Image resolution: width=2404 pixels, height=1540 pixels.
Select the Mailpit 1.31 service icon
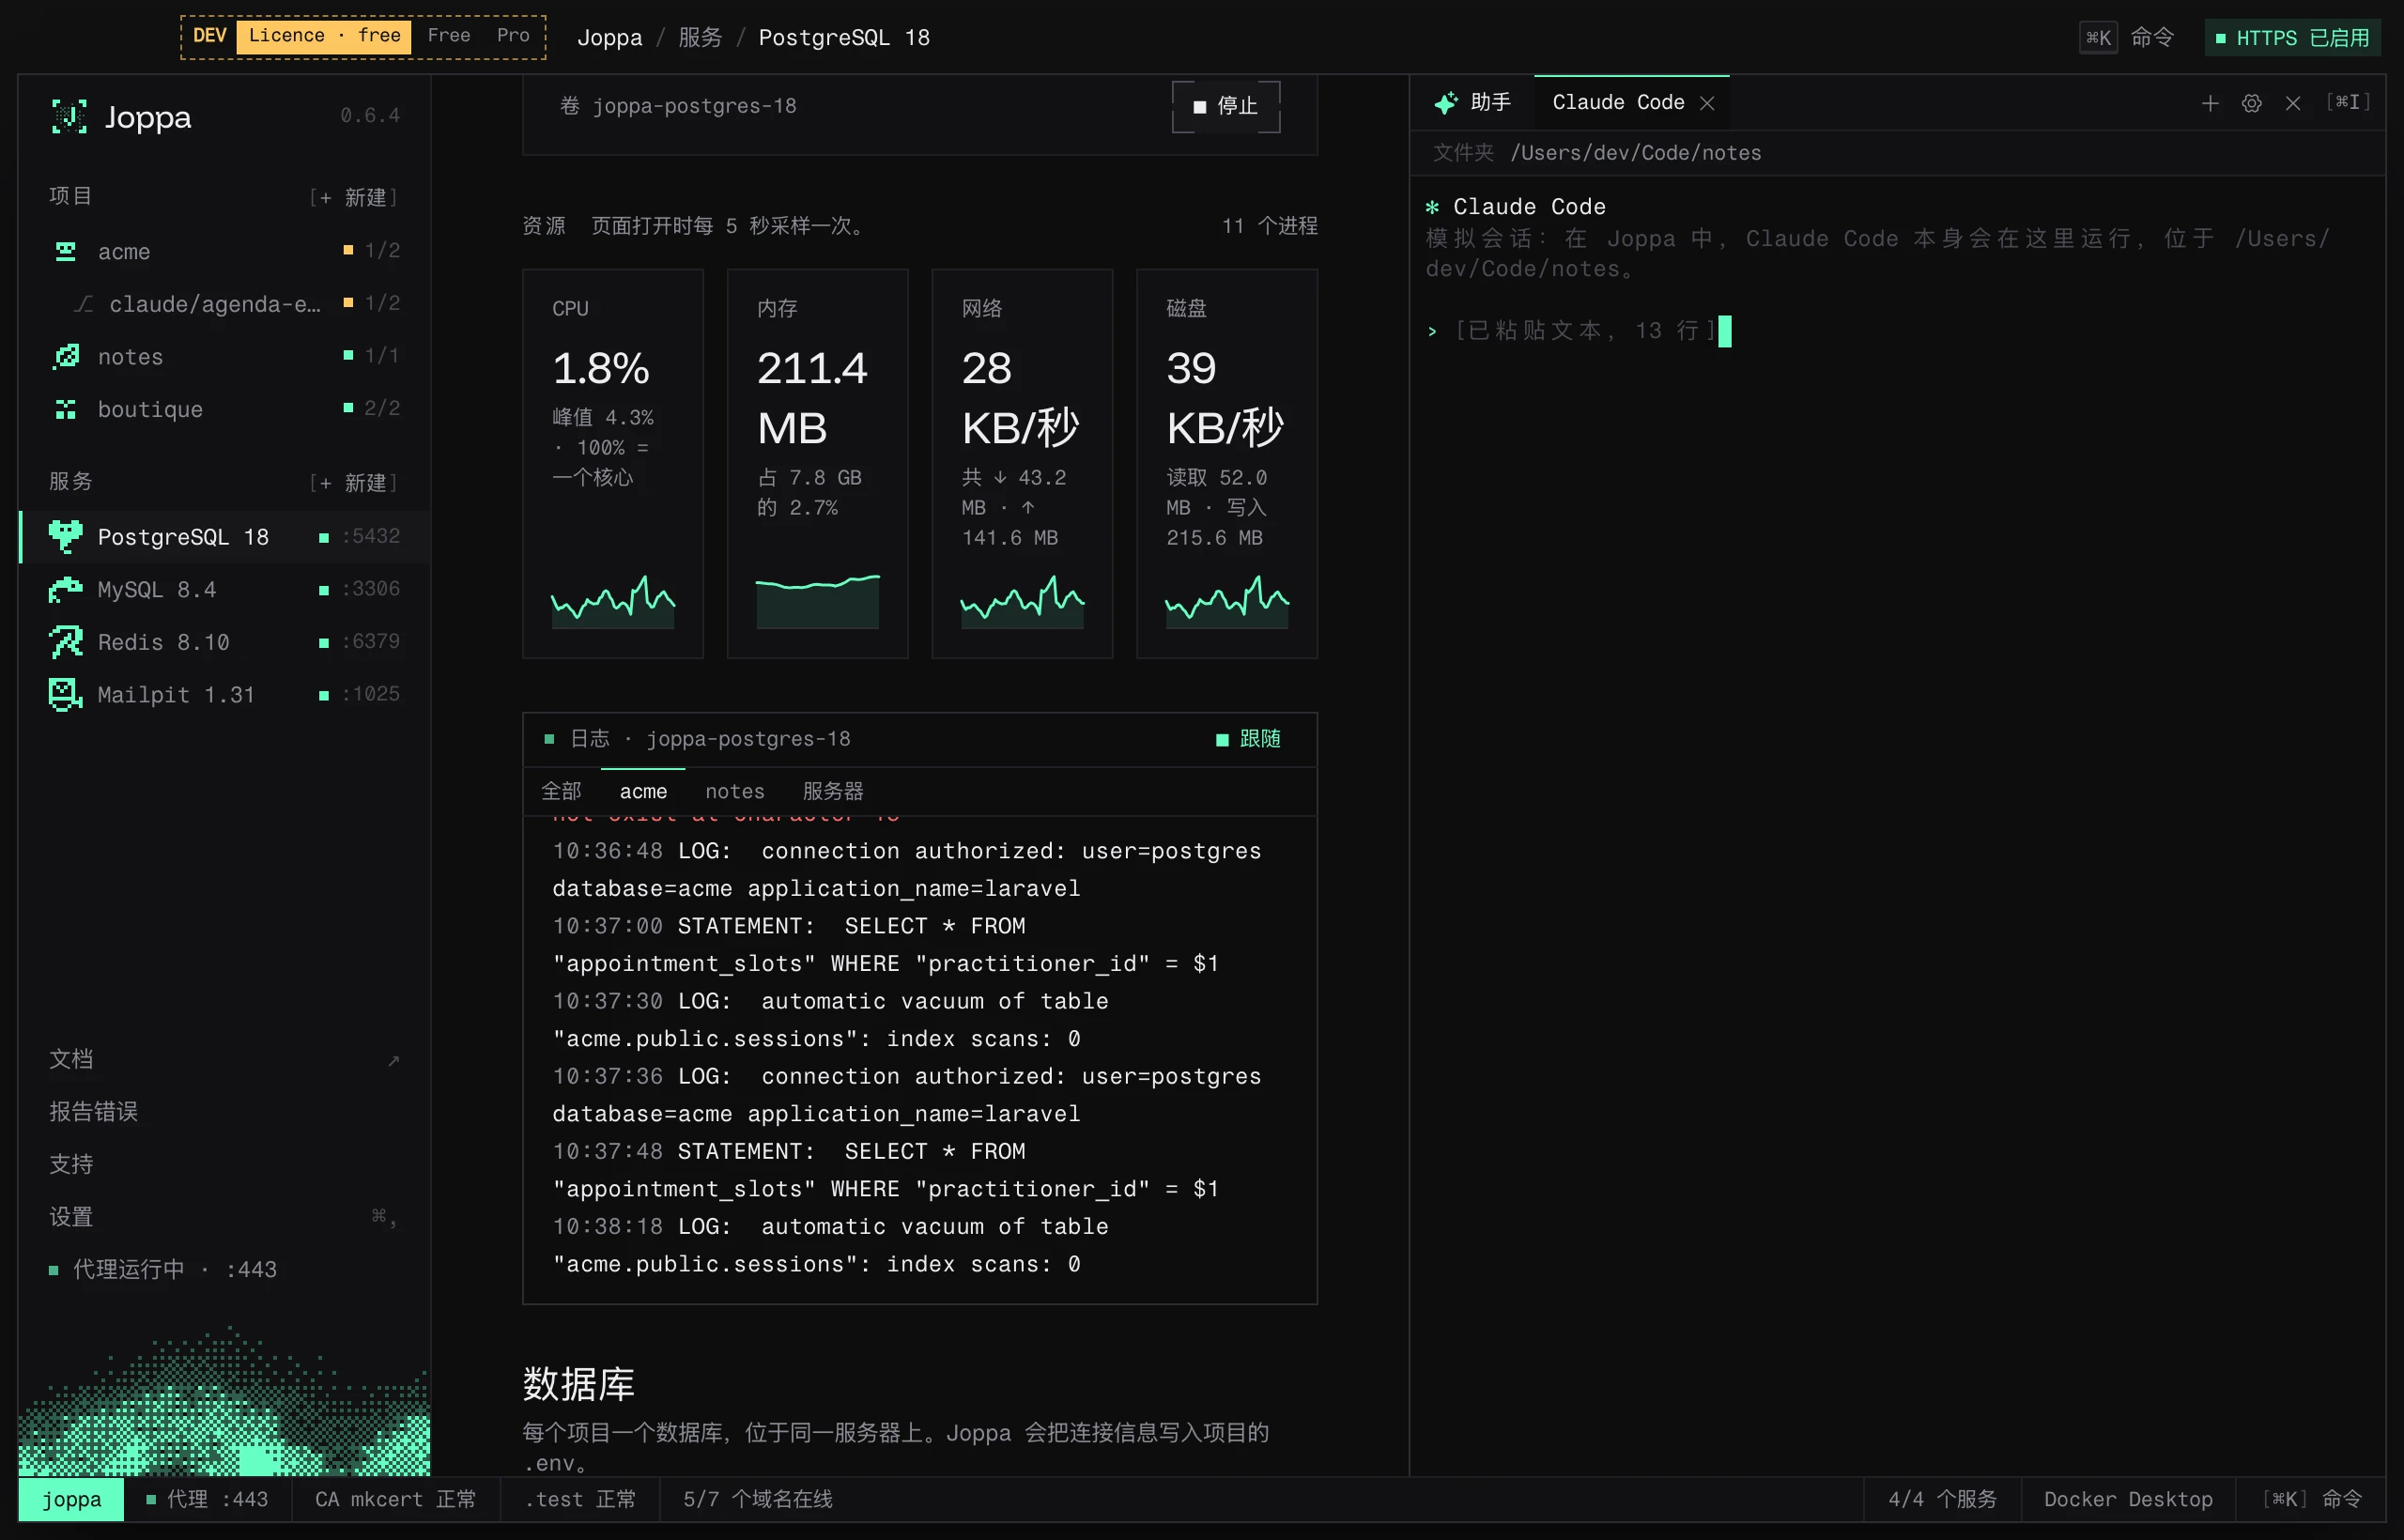point(66,694)
